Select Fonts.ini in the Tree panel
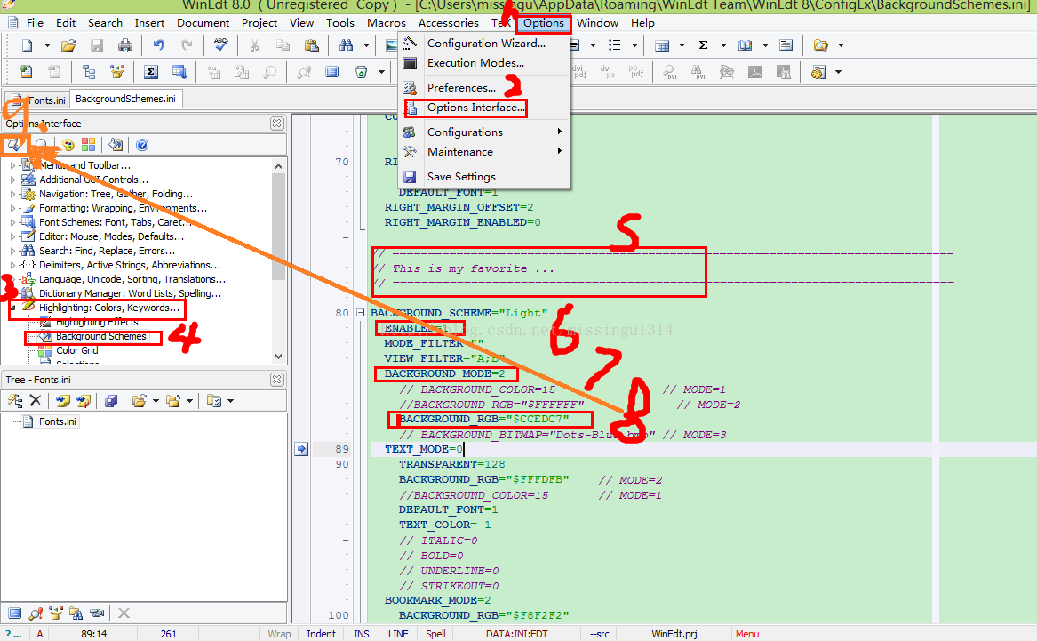 [x=57, y=421]
